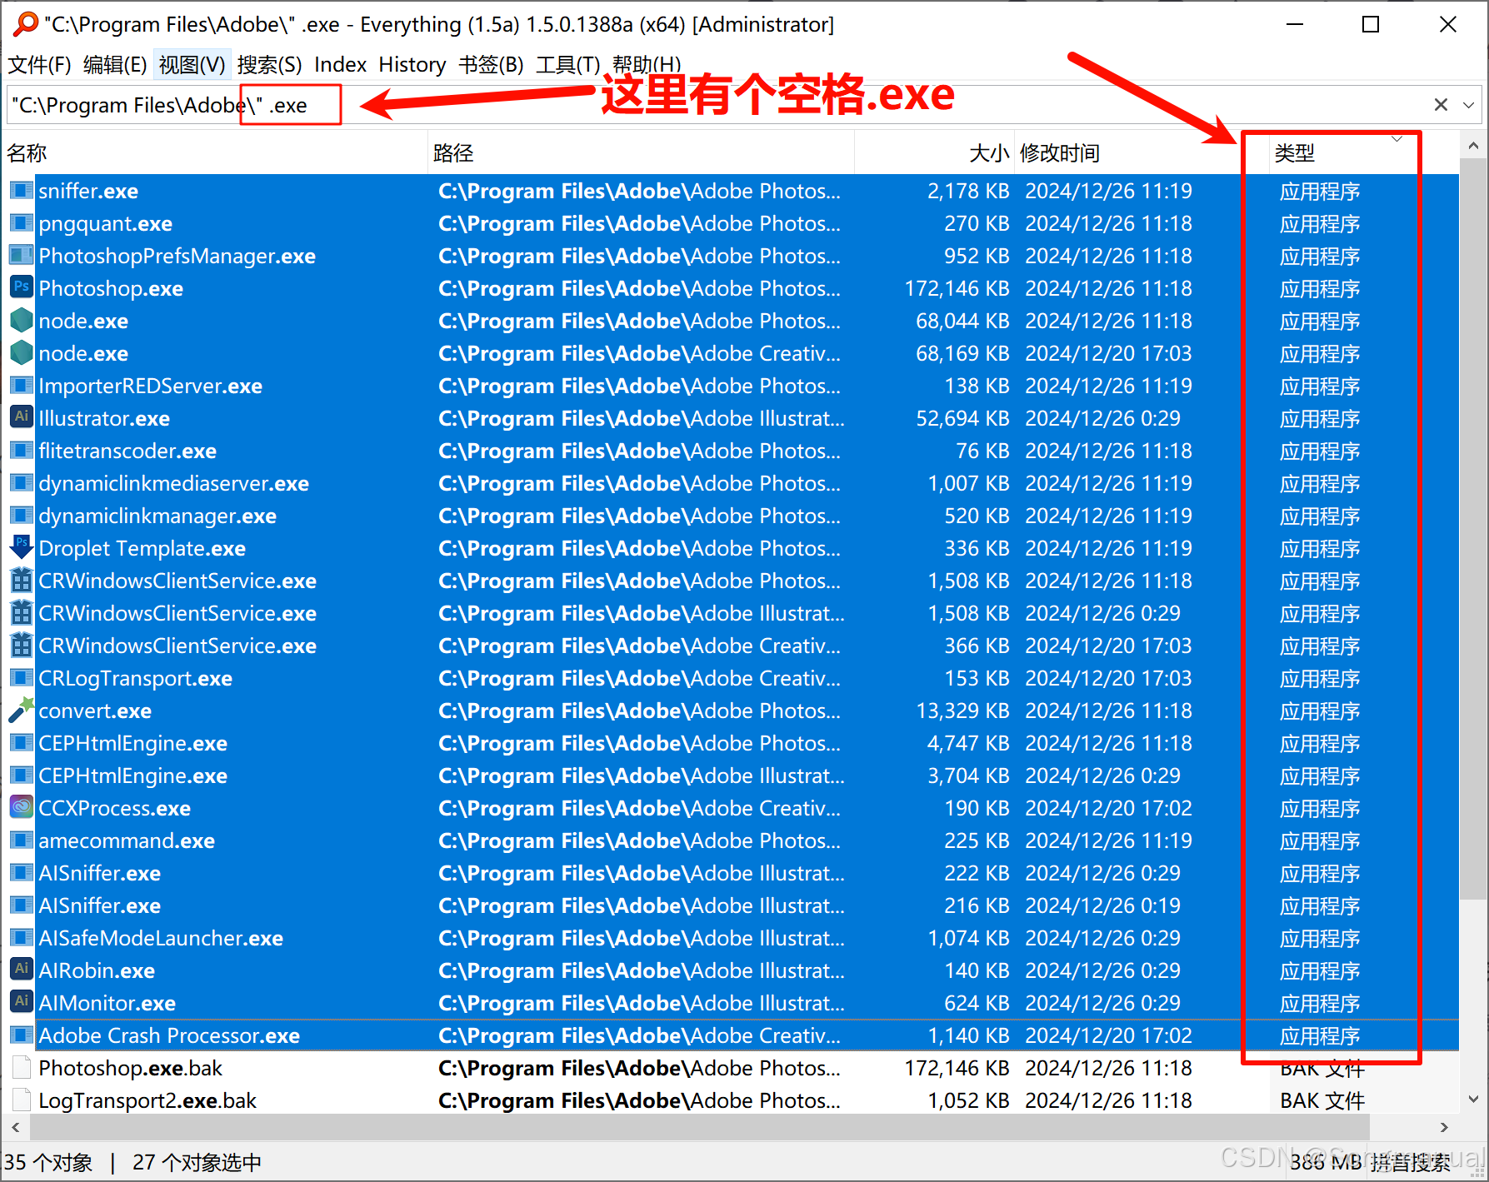The image size is (1489, 1182).
Task: Click the sniffer.exe file icon
Action: [x=22, y=191]
